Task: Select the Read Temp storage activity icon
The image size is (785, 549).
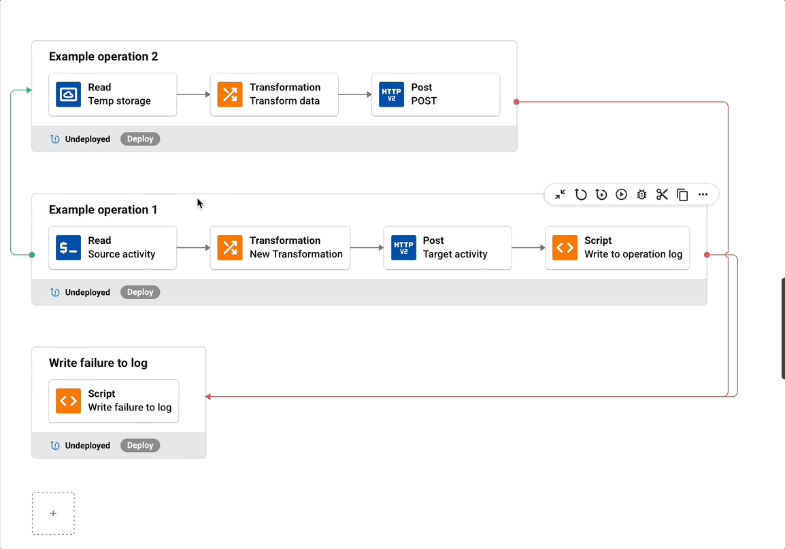Action: point(69,94)
